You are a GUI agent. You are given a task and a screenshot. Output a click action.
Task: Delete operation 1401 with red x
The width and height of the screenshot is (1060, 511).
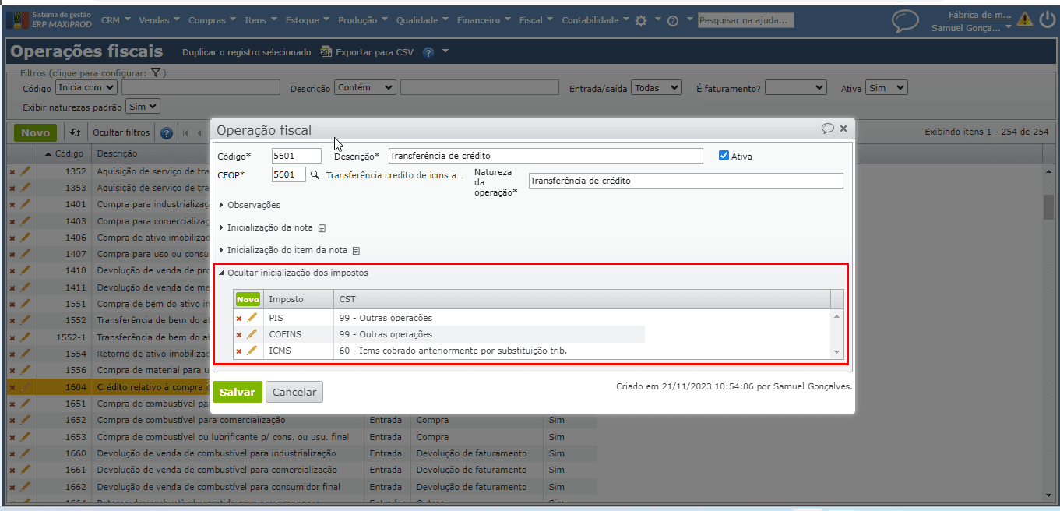coord(12,205)
